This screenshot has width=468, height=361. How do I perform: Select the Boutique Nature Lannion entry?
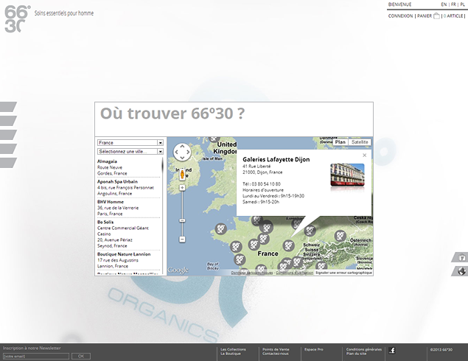(128, 260)
